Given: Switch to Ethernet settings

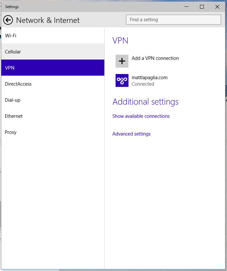Looking at the screenshot, I should 53,116.
